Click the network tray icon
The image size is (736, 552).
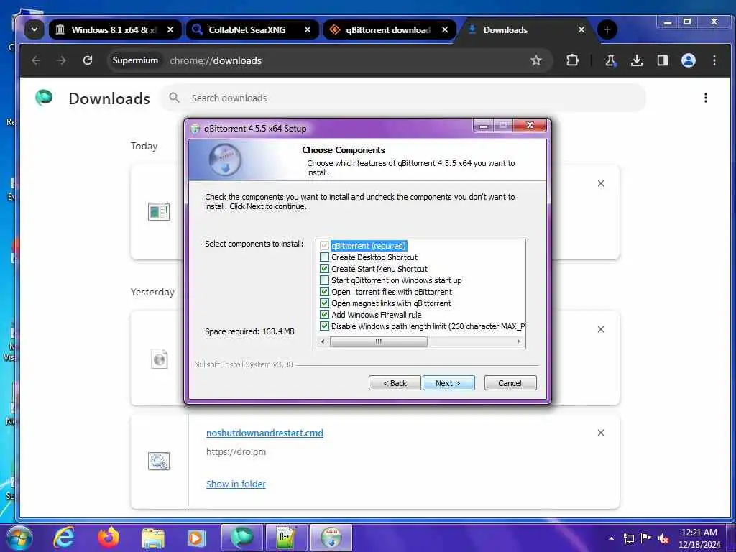click(x=628, y=538)
